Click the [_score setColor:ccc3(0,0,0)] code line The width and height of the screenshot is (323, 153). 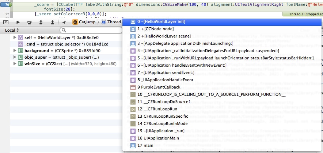point(71,14)
